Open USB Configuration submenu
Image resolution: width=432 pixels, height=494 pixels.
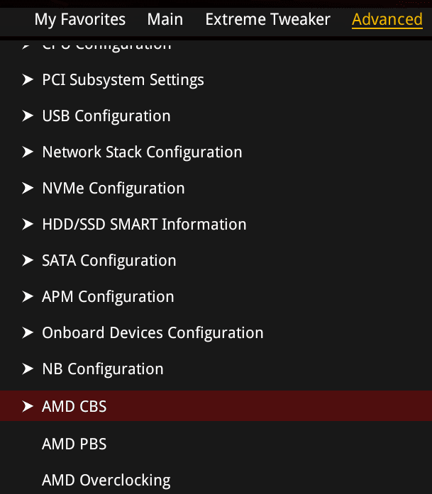[x=106, y=116]
